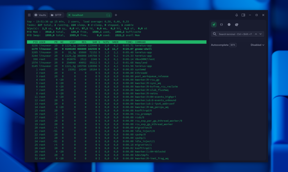The height and width of the screenshot is (172, 288).
Task: Click the notifications bell icon
Action: (x=237, y=15)
